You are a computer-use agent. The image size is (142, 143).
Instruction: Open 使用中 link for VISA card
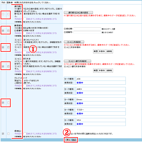[x=80, y=124]
